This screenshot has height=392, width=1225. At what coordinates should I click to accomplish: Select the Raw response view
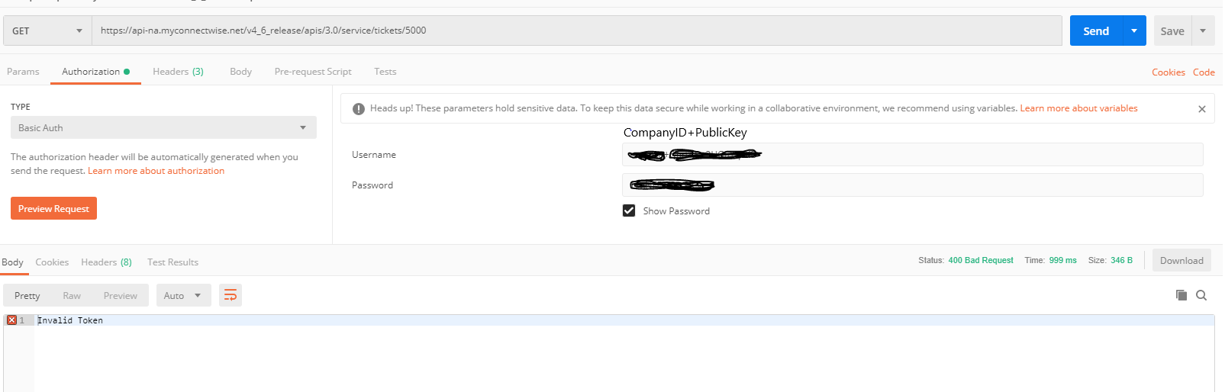tap(72, 296)
